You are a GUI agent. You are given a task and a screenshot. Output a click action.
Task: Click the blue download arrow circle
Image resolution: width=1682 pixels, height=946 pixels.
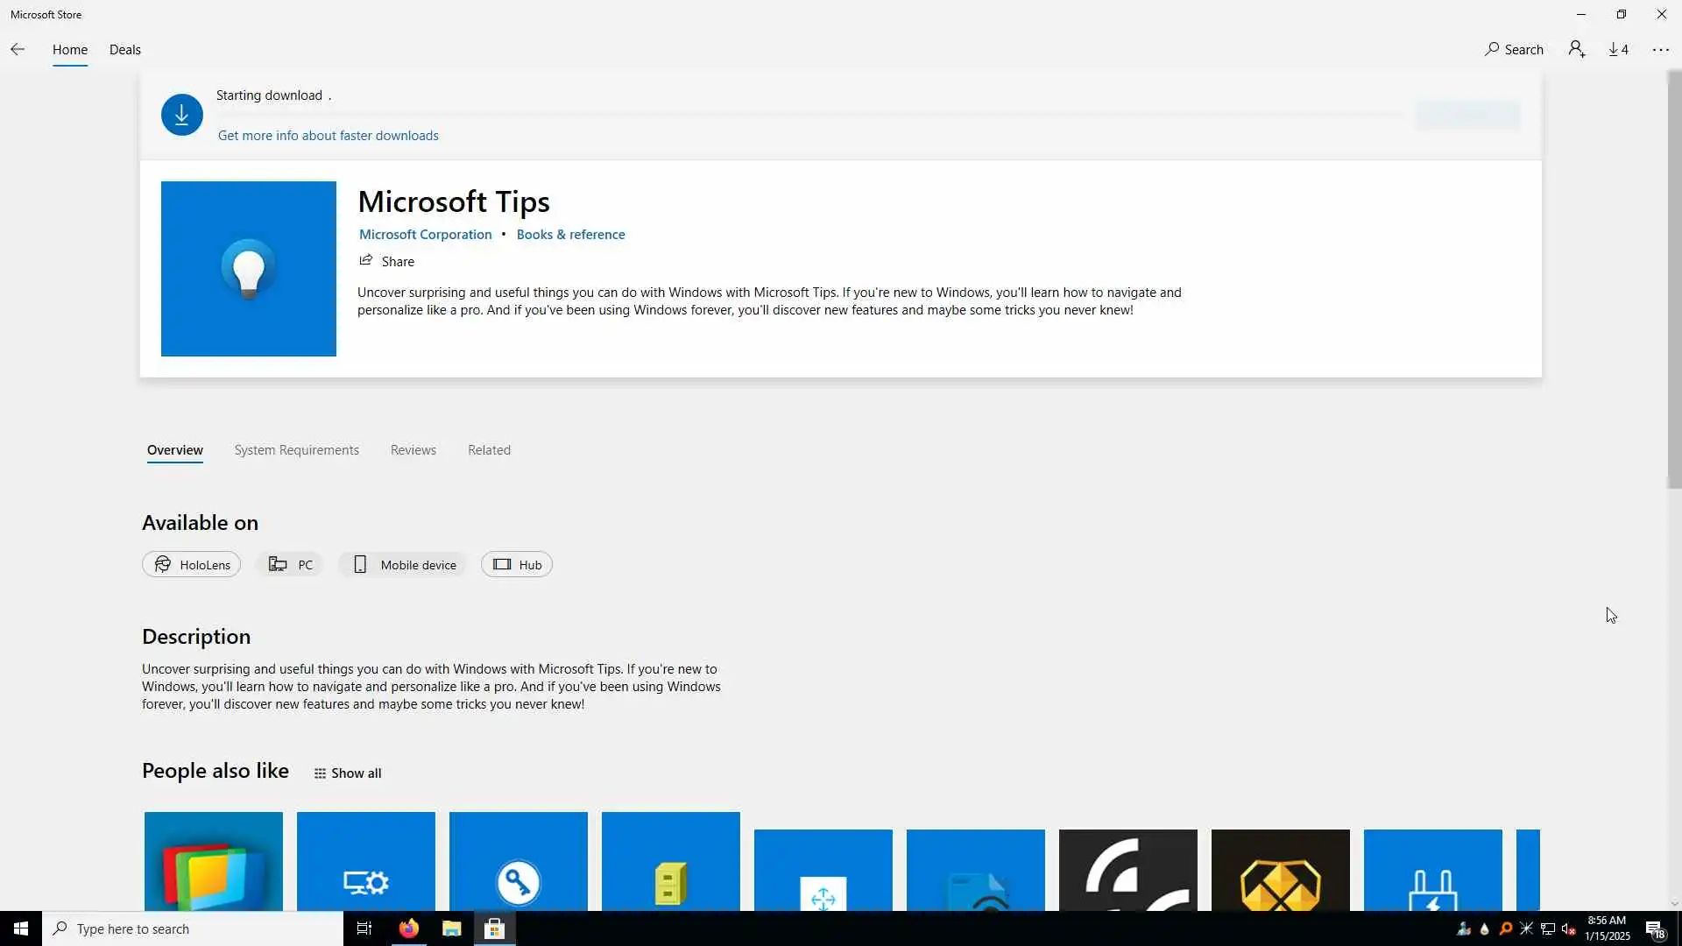click(x=181, y=115)
